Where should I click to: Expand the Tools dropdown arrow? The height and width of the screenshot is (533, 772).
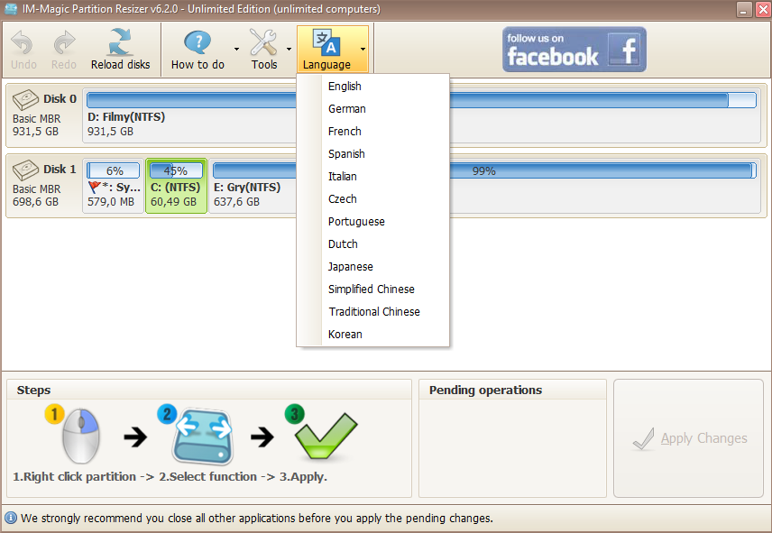289,50
